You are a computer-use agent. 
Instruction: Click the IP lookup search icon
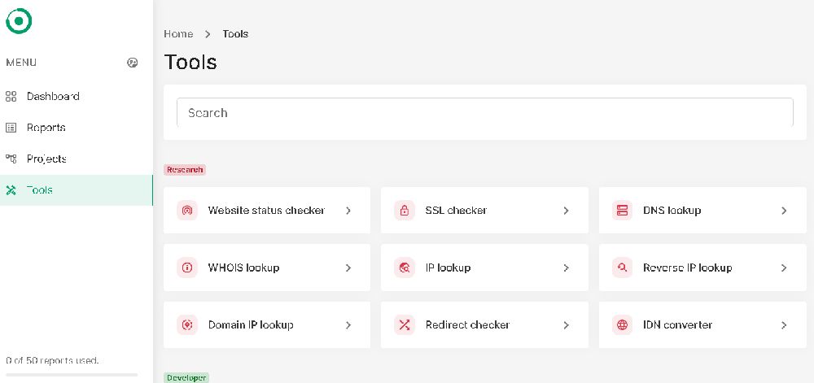tap(405, 268)
